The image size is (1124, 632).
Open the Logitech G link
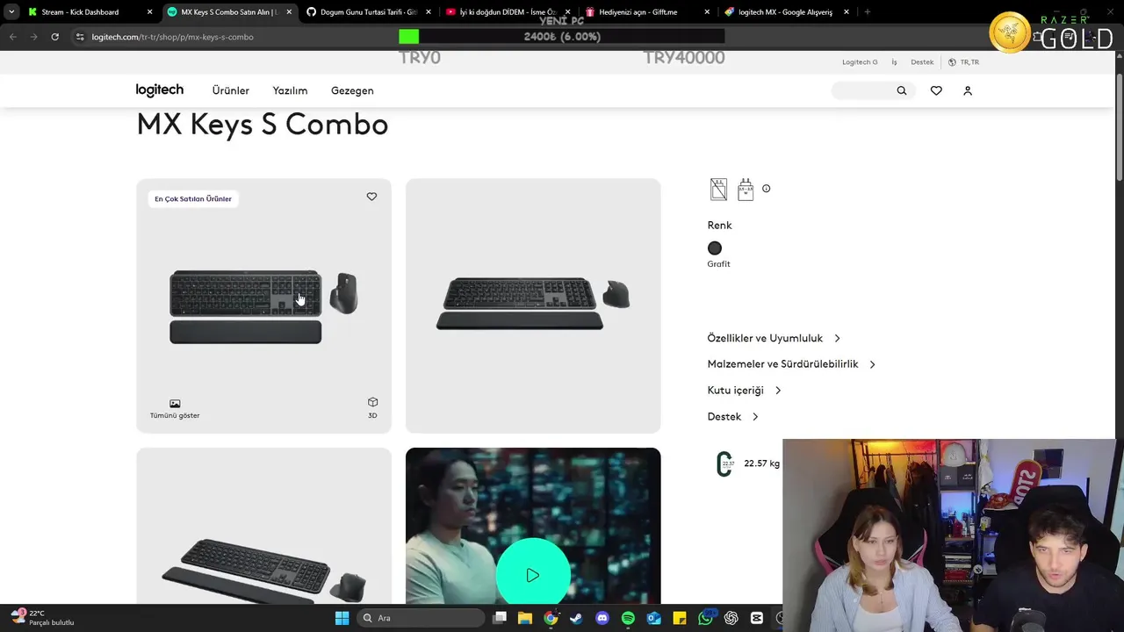pyautogui.click(x=860, y=62)
